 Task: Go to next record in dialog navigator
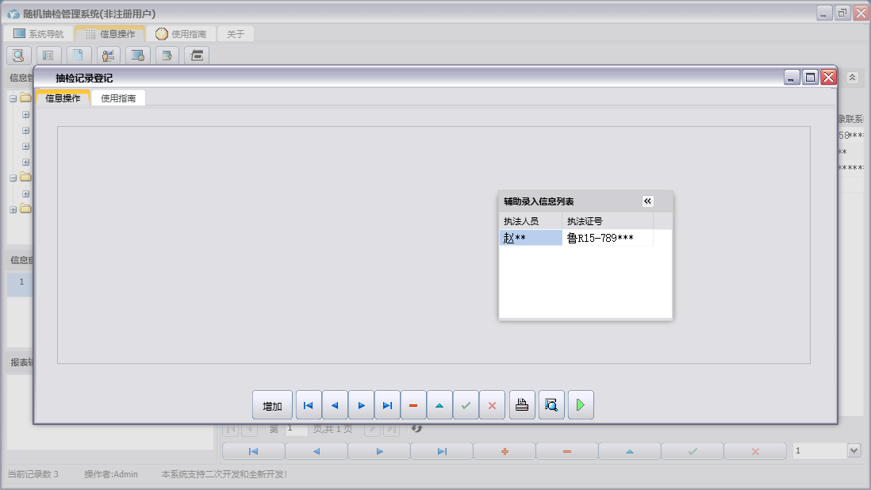pos(361,405)
